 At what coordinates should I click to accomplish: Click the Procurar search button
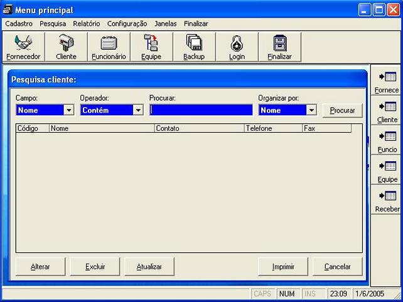point(342,111)
